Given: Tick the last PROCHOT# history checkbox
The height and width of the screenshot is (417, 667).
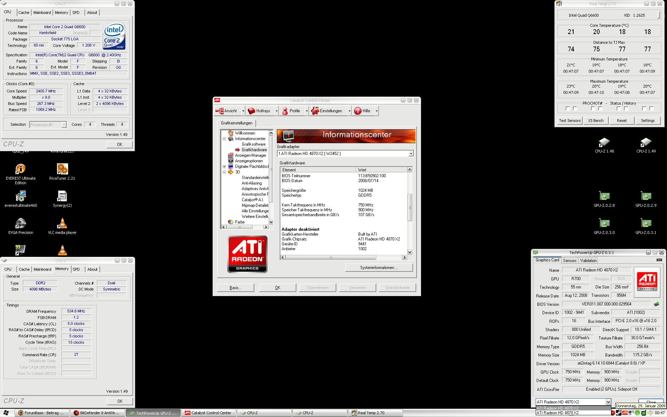Looking at the screenshot, I should click(x=651, y=109).
